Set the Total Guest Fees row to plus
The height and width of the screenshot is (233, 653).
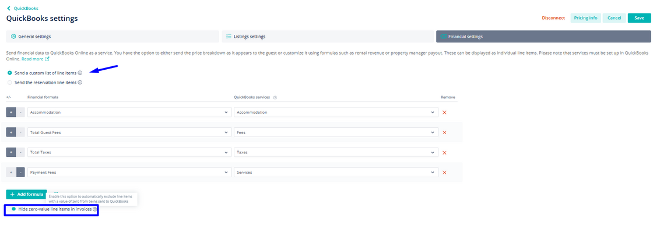point(11,132)
